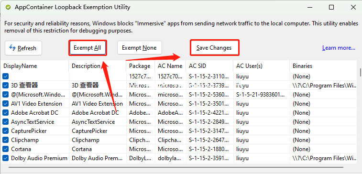Toggle the Dolby Audio Premium checkbox
This screenshot has height=174, width=362.
[6, 158]
